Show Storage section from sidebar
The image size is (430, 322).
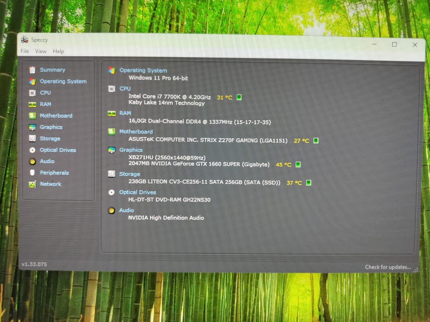pyautogui.click(x=50, y=139)
